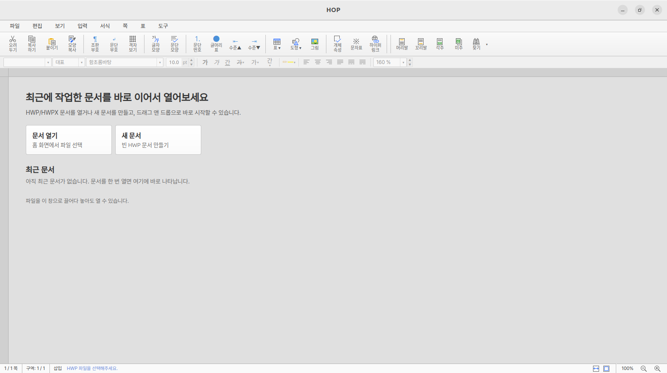Click fit-to-page icon in status bar
This screenshot has width=667, height=373.
click(x=606, y=369)
